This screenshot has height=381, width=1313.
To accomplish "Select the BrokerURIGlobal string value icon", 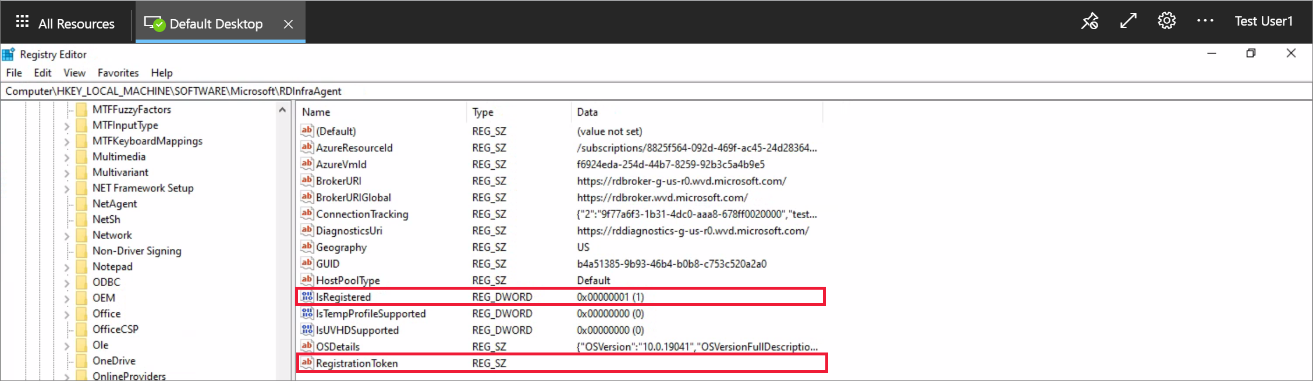I will (x=307, y=197).
